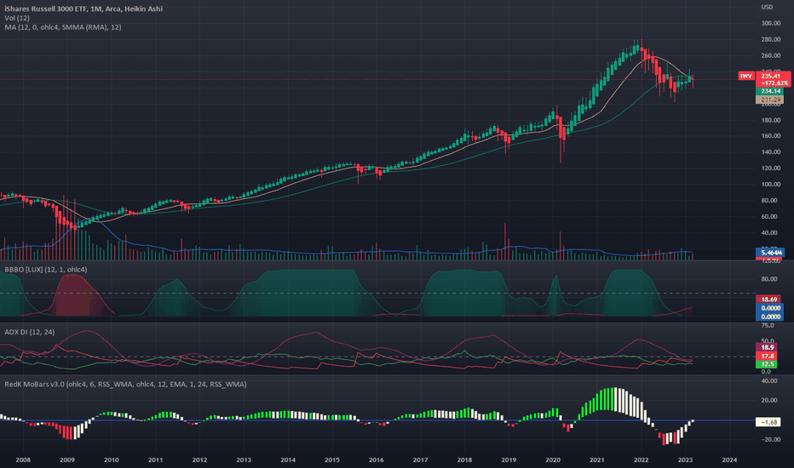This screenshot has height=468, width=794.
Task: Click the red 17.8 DI value label
Action: point(766,357)
